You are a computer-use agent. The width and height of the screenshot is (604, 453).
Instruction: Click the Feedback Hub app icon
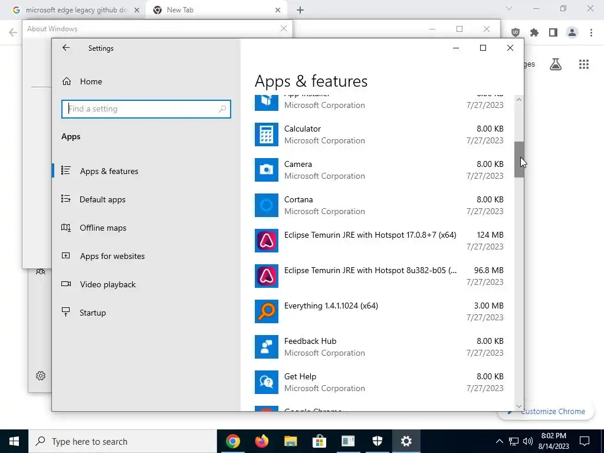click(x=266, y=347)
